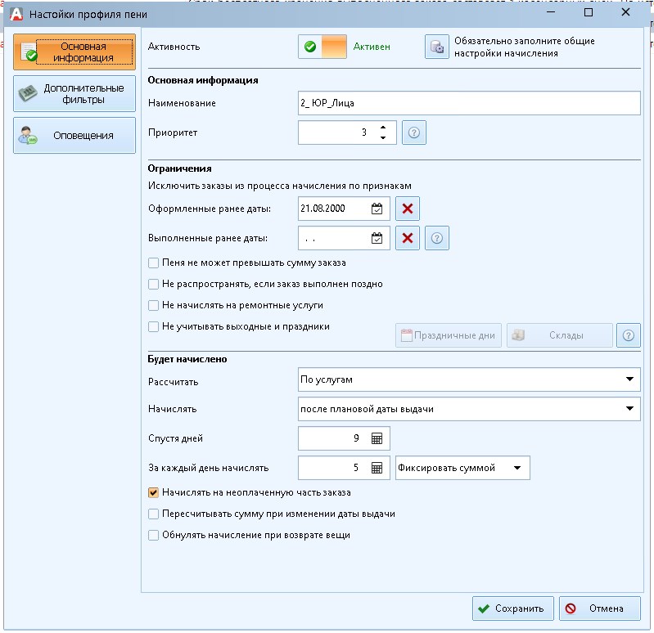
Task: Uncheck Начислять на неоплаченную часть заказа
Action: (x=153, y=492)
